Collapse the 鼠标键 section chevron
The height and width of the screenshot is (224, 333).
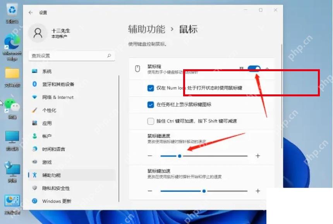point(267,69)
